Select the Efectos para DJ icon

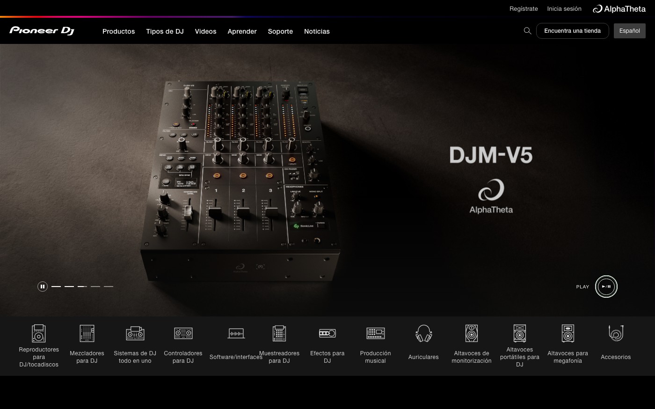tap(327, 333)
